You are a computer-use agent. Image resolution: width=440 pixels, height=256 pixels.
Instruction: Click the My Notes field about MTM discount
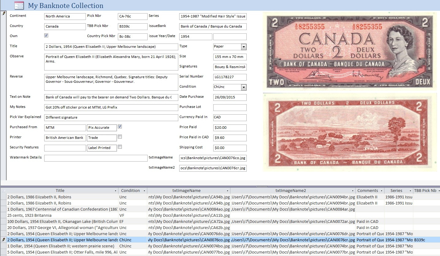(111, 108)
